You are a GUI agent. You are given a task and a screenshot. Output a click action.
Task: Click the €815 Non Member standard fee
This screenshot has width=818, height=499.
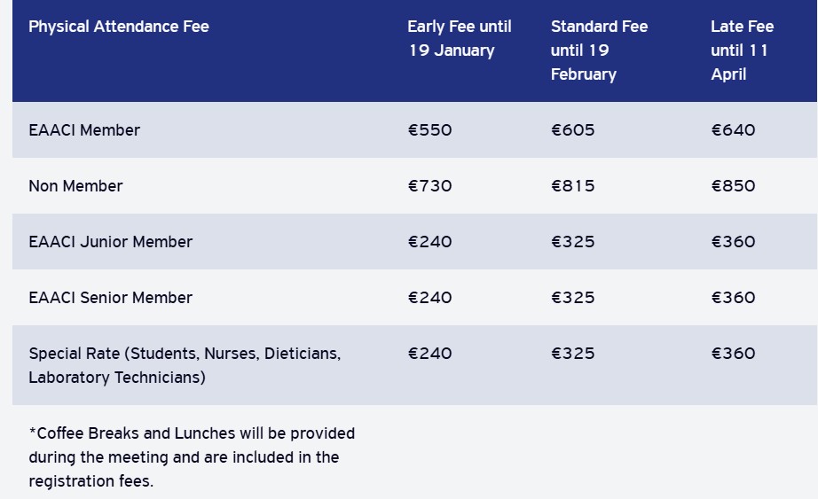click(573, 186)
